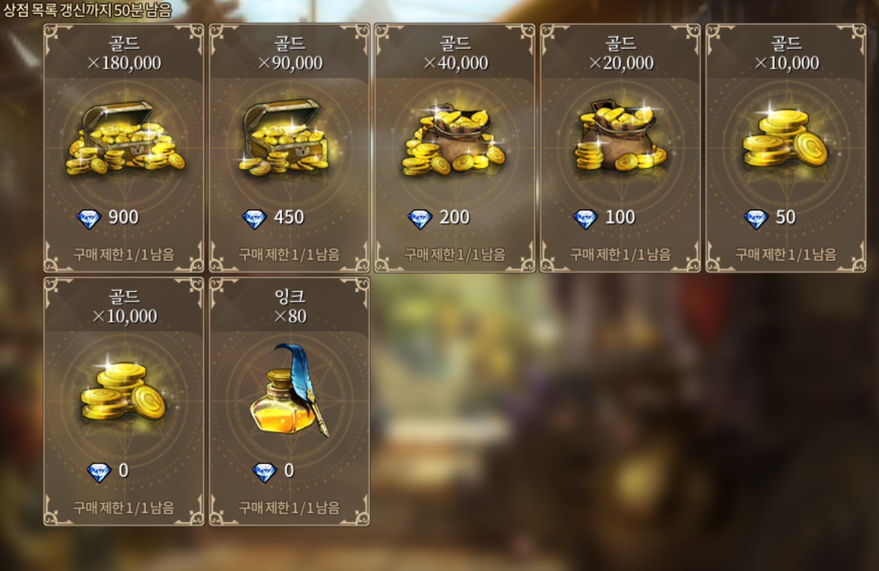This screenshot has height=571, width=879.
Task: Click the 골드 ×40,000 card title
Action: tap(455, 53)
